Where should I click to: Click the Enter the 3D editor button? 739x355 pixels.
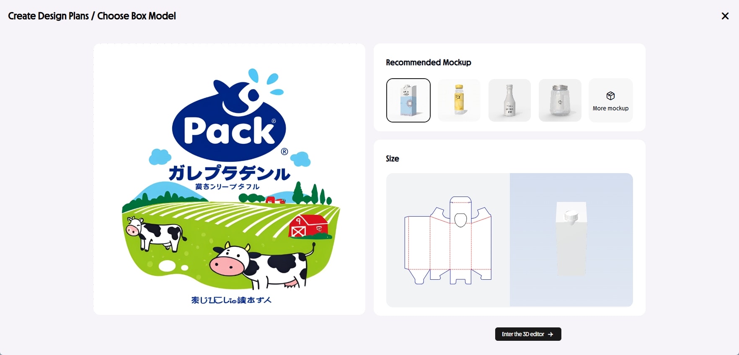528,334
